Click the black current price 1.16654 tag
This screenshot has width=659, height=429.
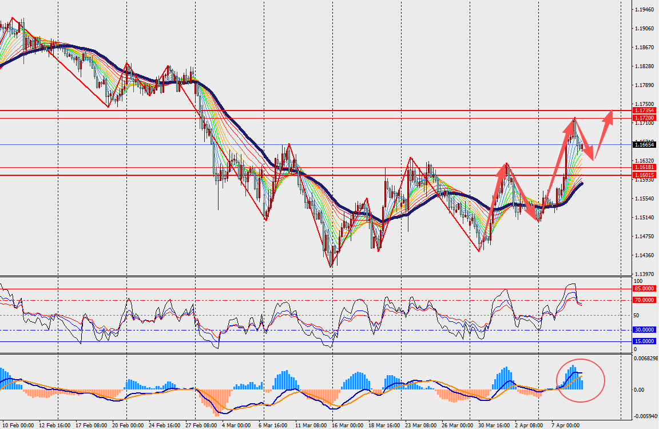coord(644,145)
